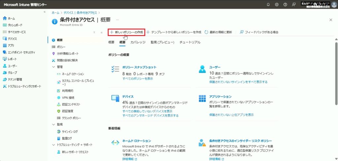Click the ユーザー person icon in sidebar
Viewport: 338px width, 161px height.
tap(5, 66)
